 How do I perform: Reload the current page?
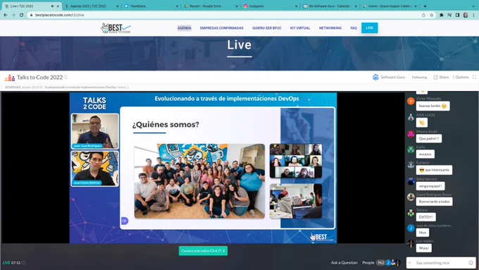tap(21, 15)
